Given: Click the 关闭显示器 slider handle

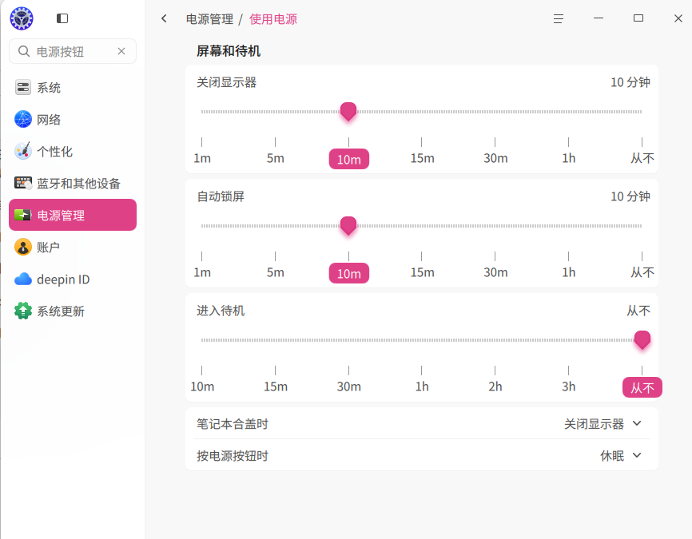Looking at the screenshot, I should pos(348,112).
